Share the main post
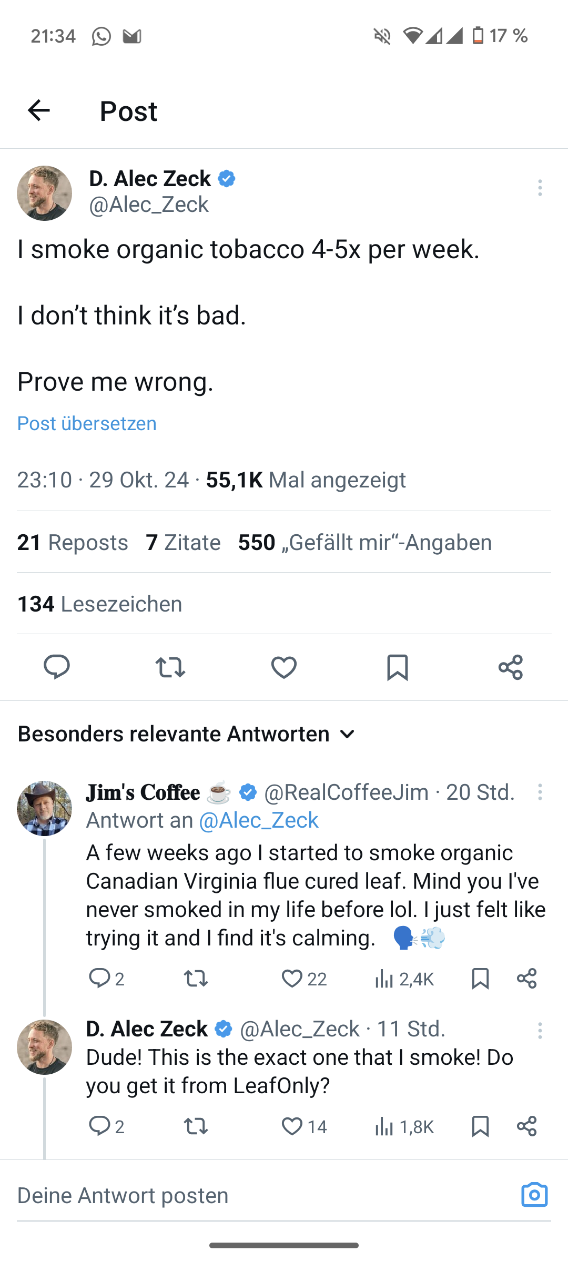568x1262 pixels. 510,667
